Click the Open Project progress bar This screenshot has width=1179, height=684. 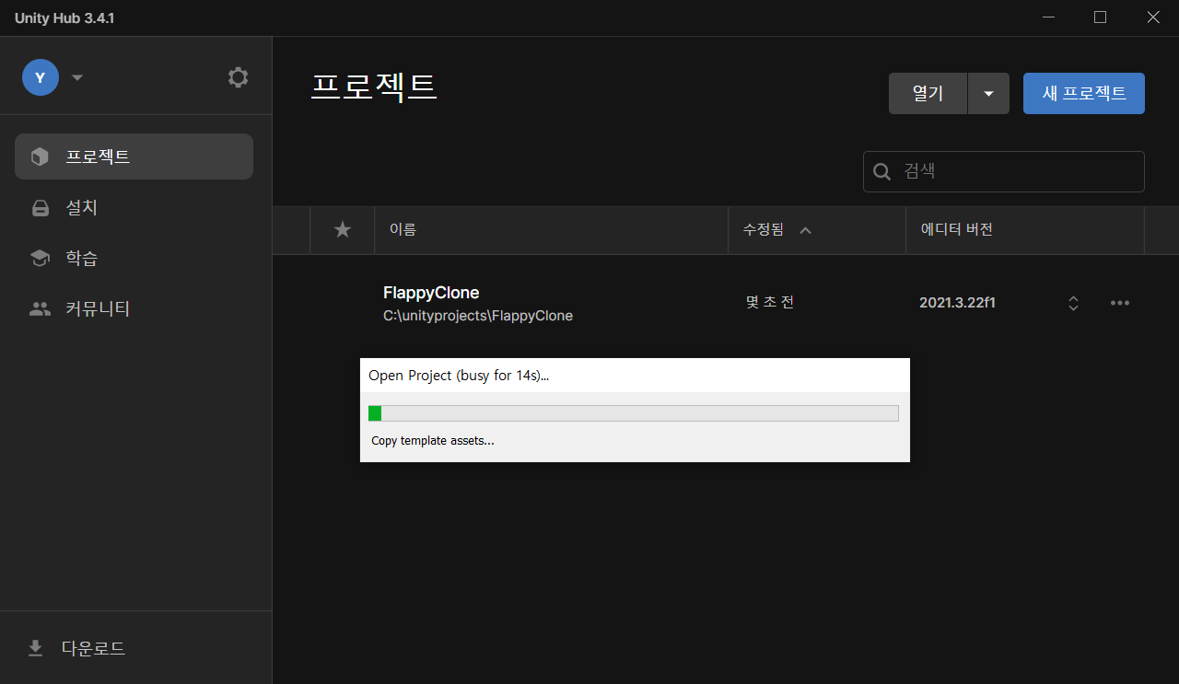(634, 413)
